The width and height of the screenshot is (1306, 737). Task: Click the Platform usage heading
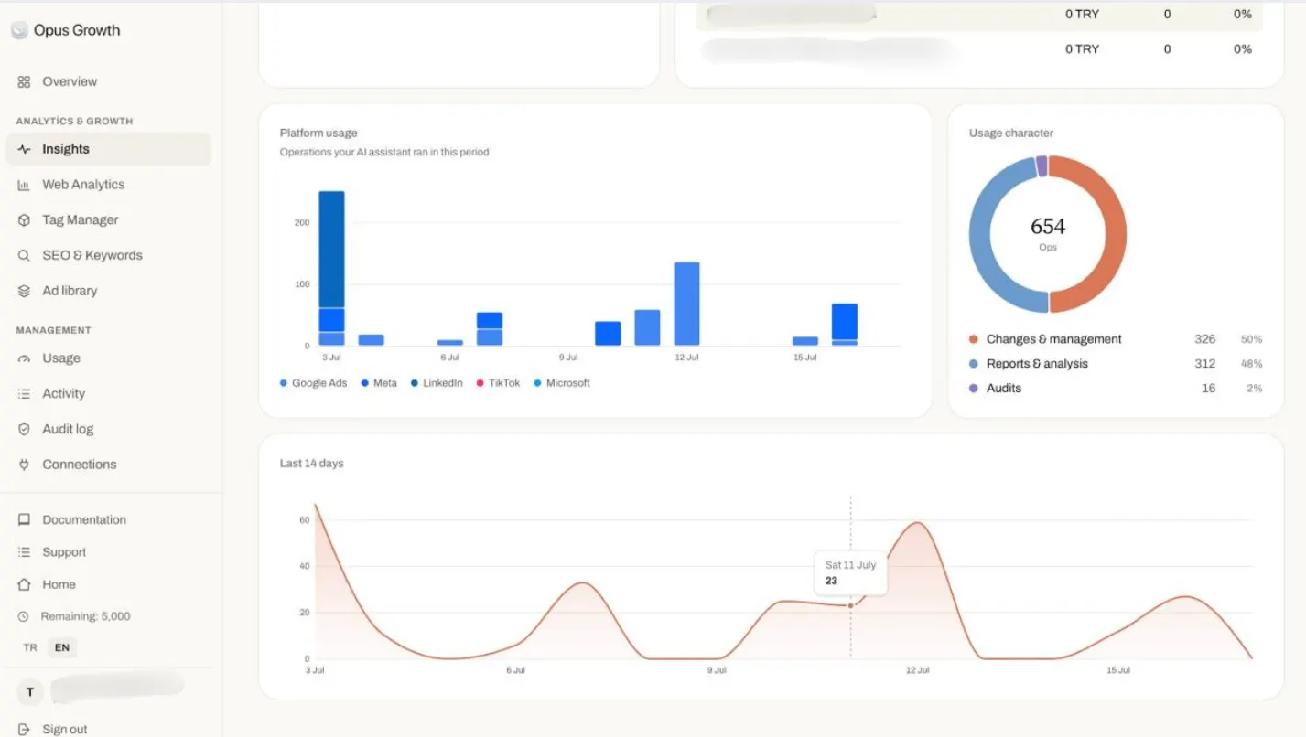point(318,134)
